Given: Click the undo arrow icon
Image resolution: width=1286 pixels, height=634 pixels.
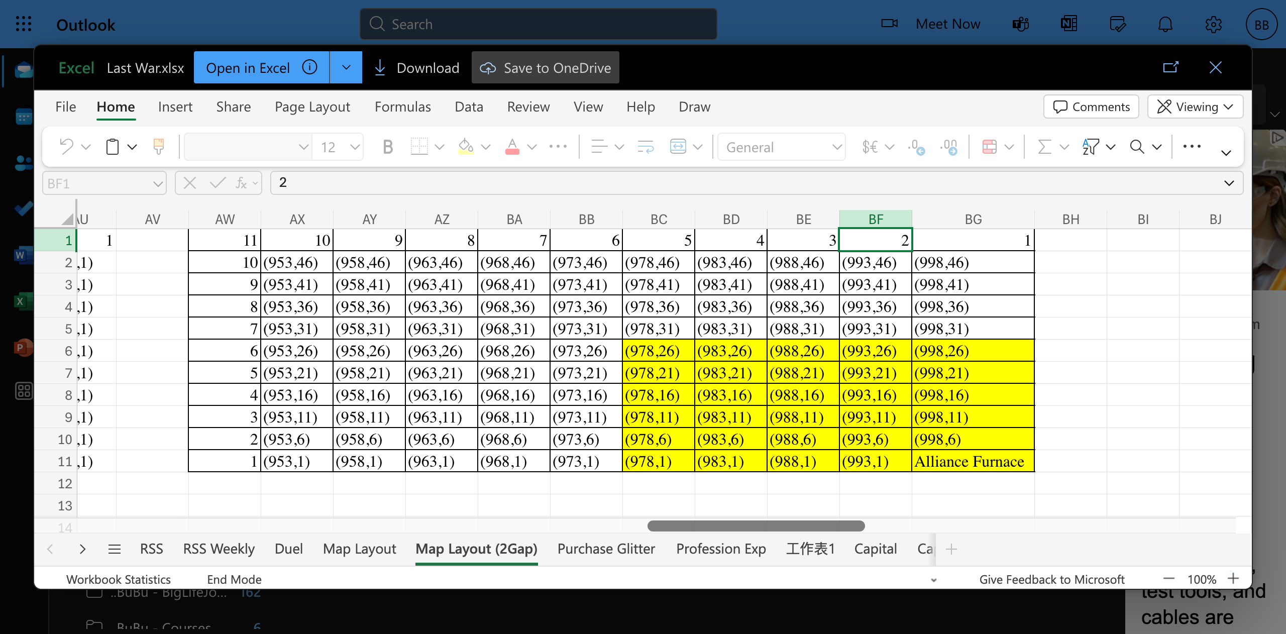Looking at the screenshot, I should tap(66, 147).
